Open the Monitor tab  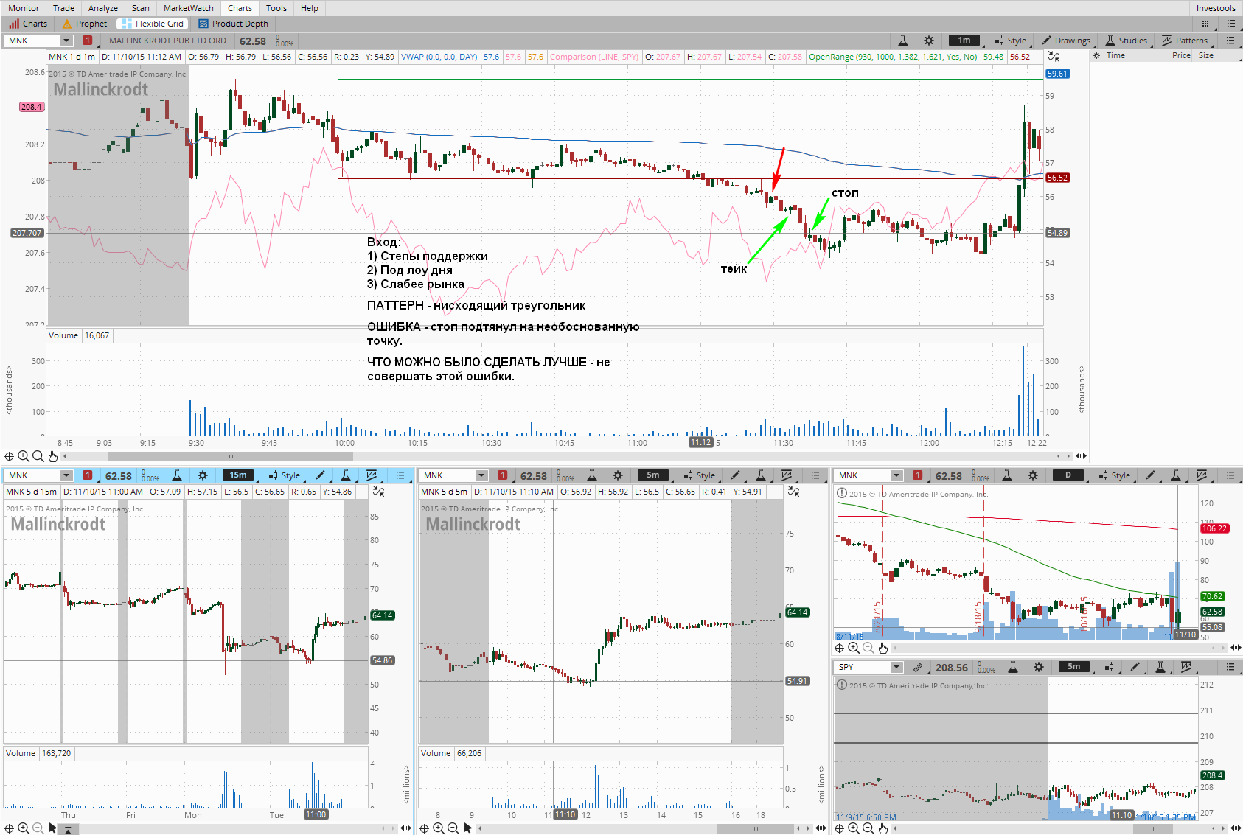(24, 8)
